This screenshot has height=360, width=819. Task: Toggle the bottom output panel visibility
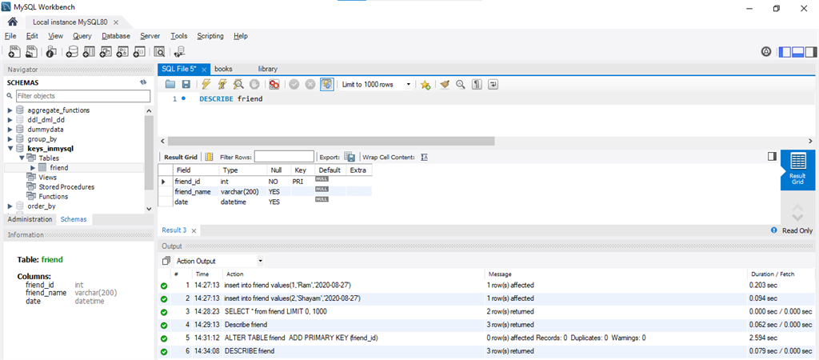[797, 52]
